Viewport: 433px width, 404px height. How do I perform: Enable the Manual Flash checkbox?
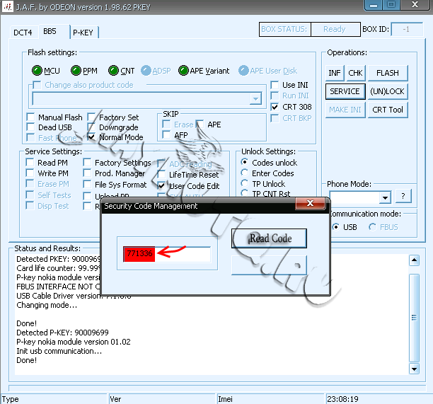click(x=30, y=117)
